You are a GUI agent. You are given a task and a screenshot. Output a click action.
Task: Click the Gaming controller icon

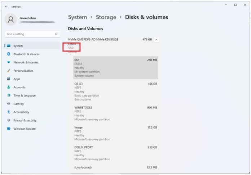pyautogui.click(x=9, y=104)
